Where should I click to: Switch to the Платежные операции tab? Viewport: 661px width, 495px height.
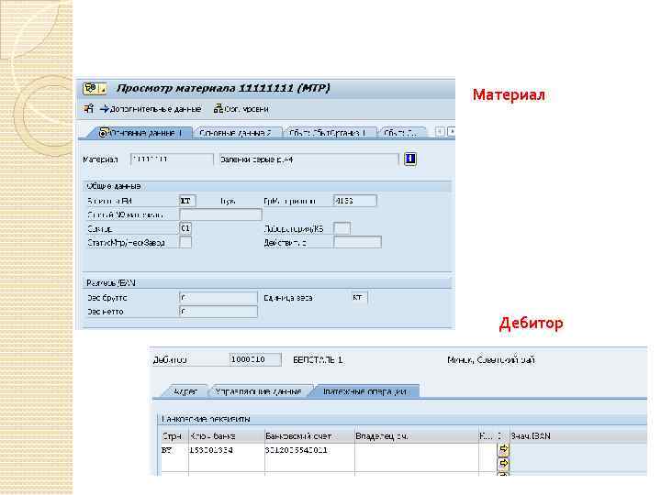(364, 391)
